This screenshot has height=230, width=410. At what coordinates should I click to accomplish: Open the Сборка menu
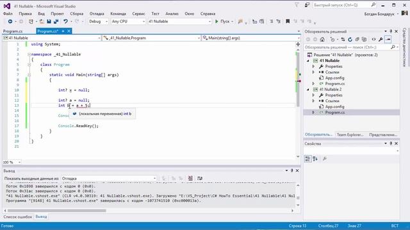tap(77, 14)
